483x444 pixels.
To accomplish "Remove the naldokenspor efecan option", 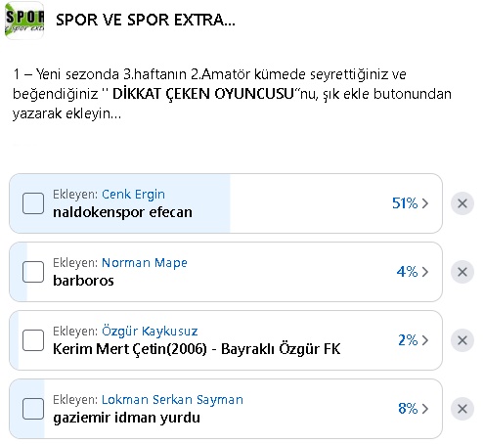I will pos(462,203).
